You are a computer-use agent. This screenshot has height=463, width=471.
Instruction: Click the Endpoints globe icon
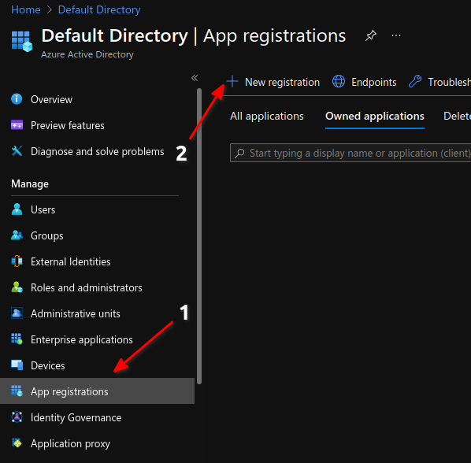339,82
